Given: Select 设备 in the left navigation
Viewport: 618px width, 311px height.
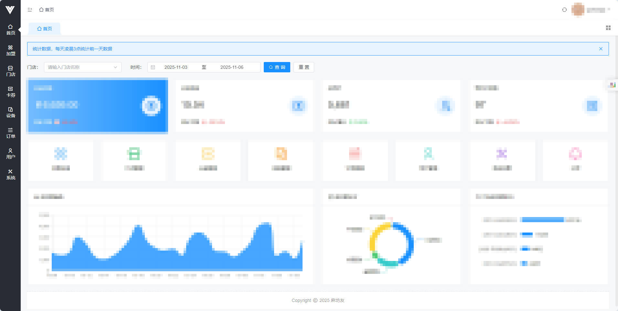Looking at the screenshot, I should click(x=10, y=112).
